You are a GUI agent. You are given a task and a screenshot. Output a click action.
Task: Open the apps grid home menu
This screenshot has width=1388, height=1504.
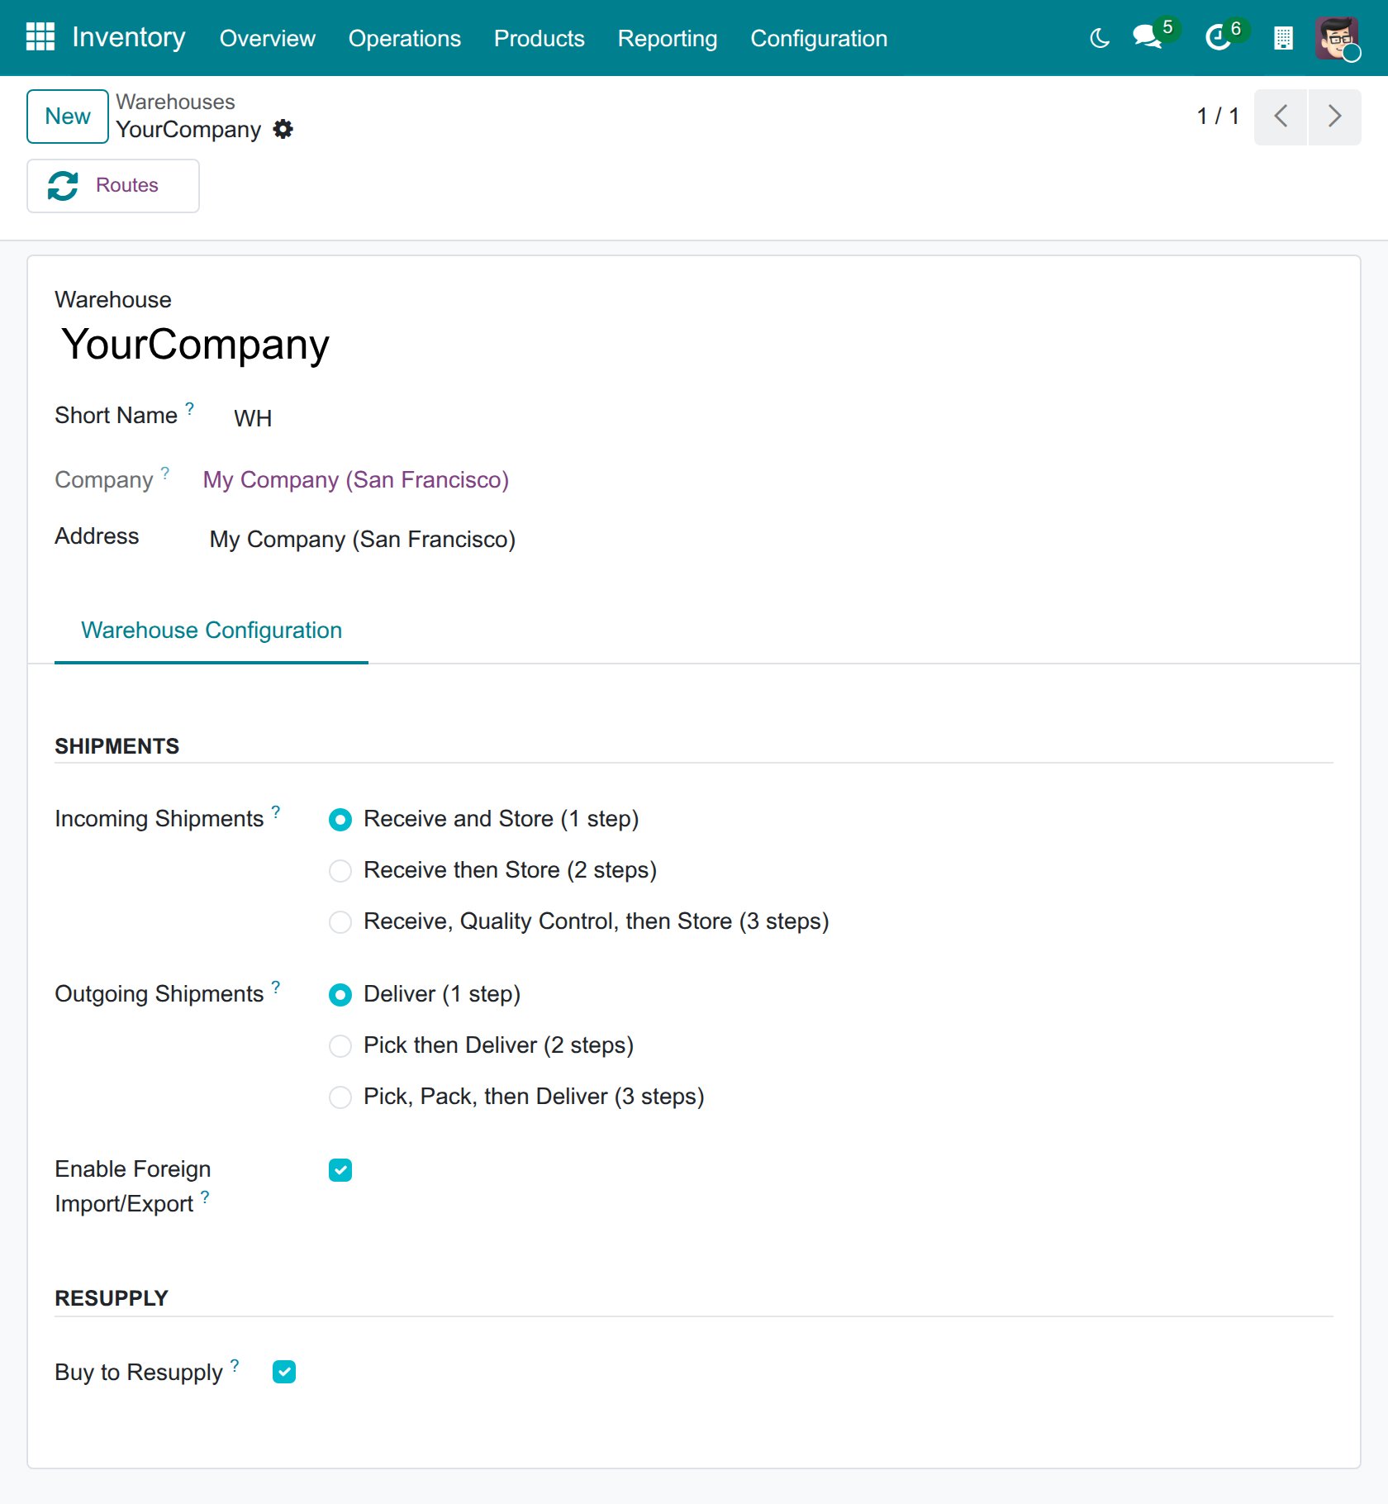(40, 37)
